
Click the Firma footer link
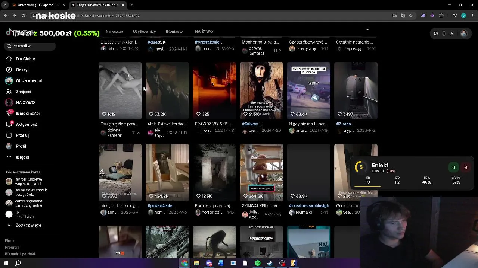tap(10, 241)
